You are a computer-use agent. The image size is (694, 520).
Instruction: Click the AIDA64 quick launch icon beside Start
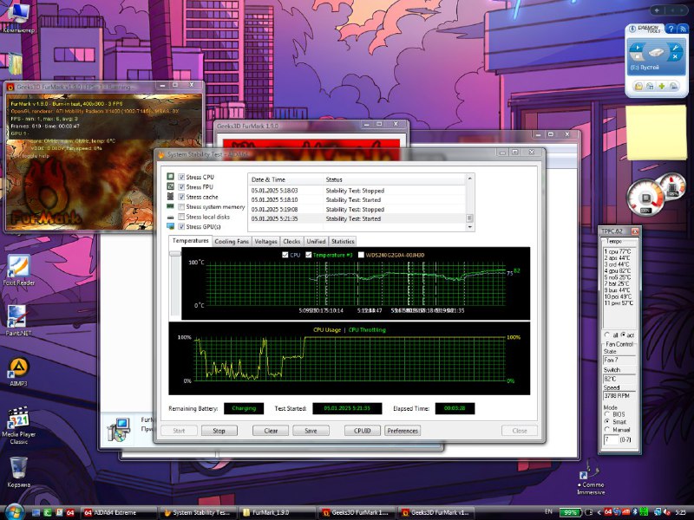[70, 512]
